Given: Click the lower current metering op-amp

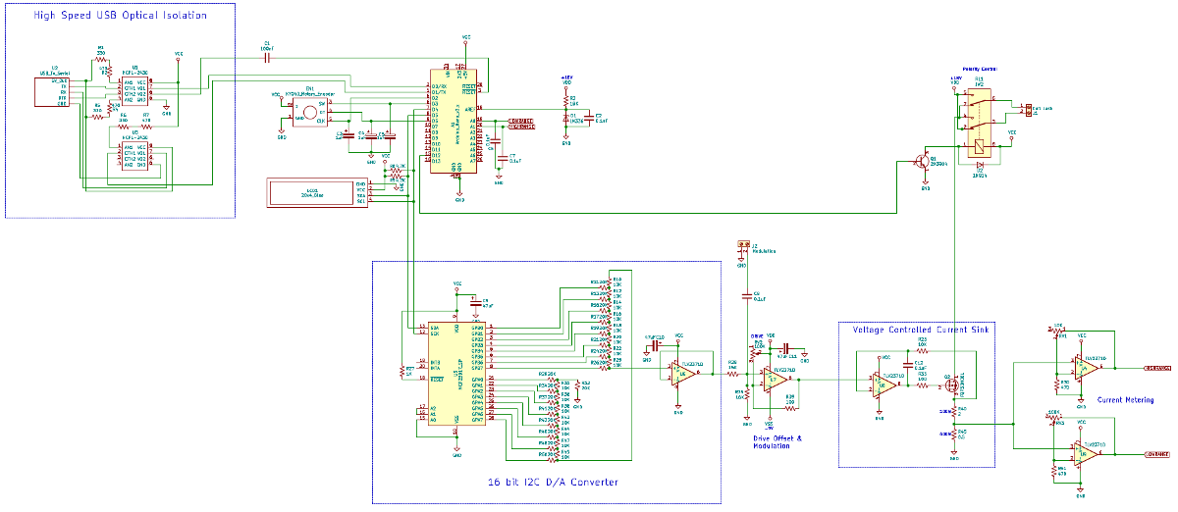Looking at the screenshot, I should (1085, 454).
